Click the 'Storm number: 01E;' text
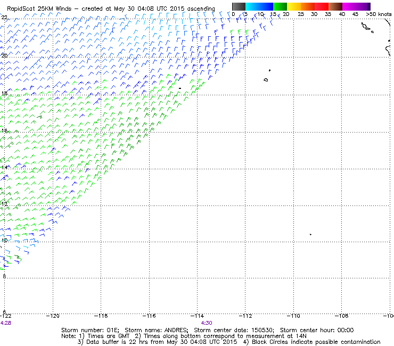 click(90, 330)
